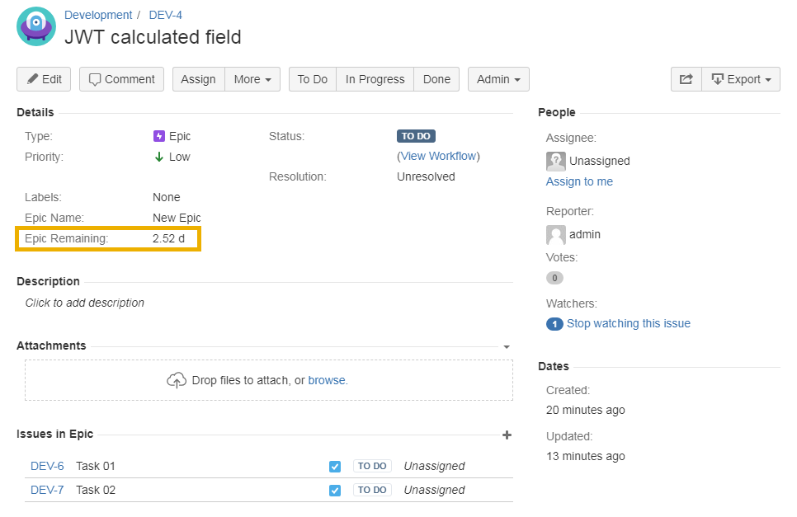Click the Epic Remaining value 2.52 d

[169, 238]
